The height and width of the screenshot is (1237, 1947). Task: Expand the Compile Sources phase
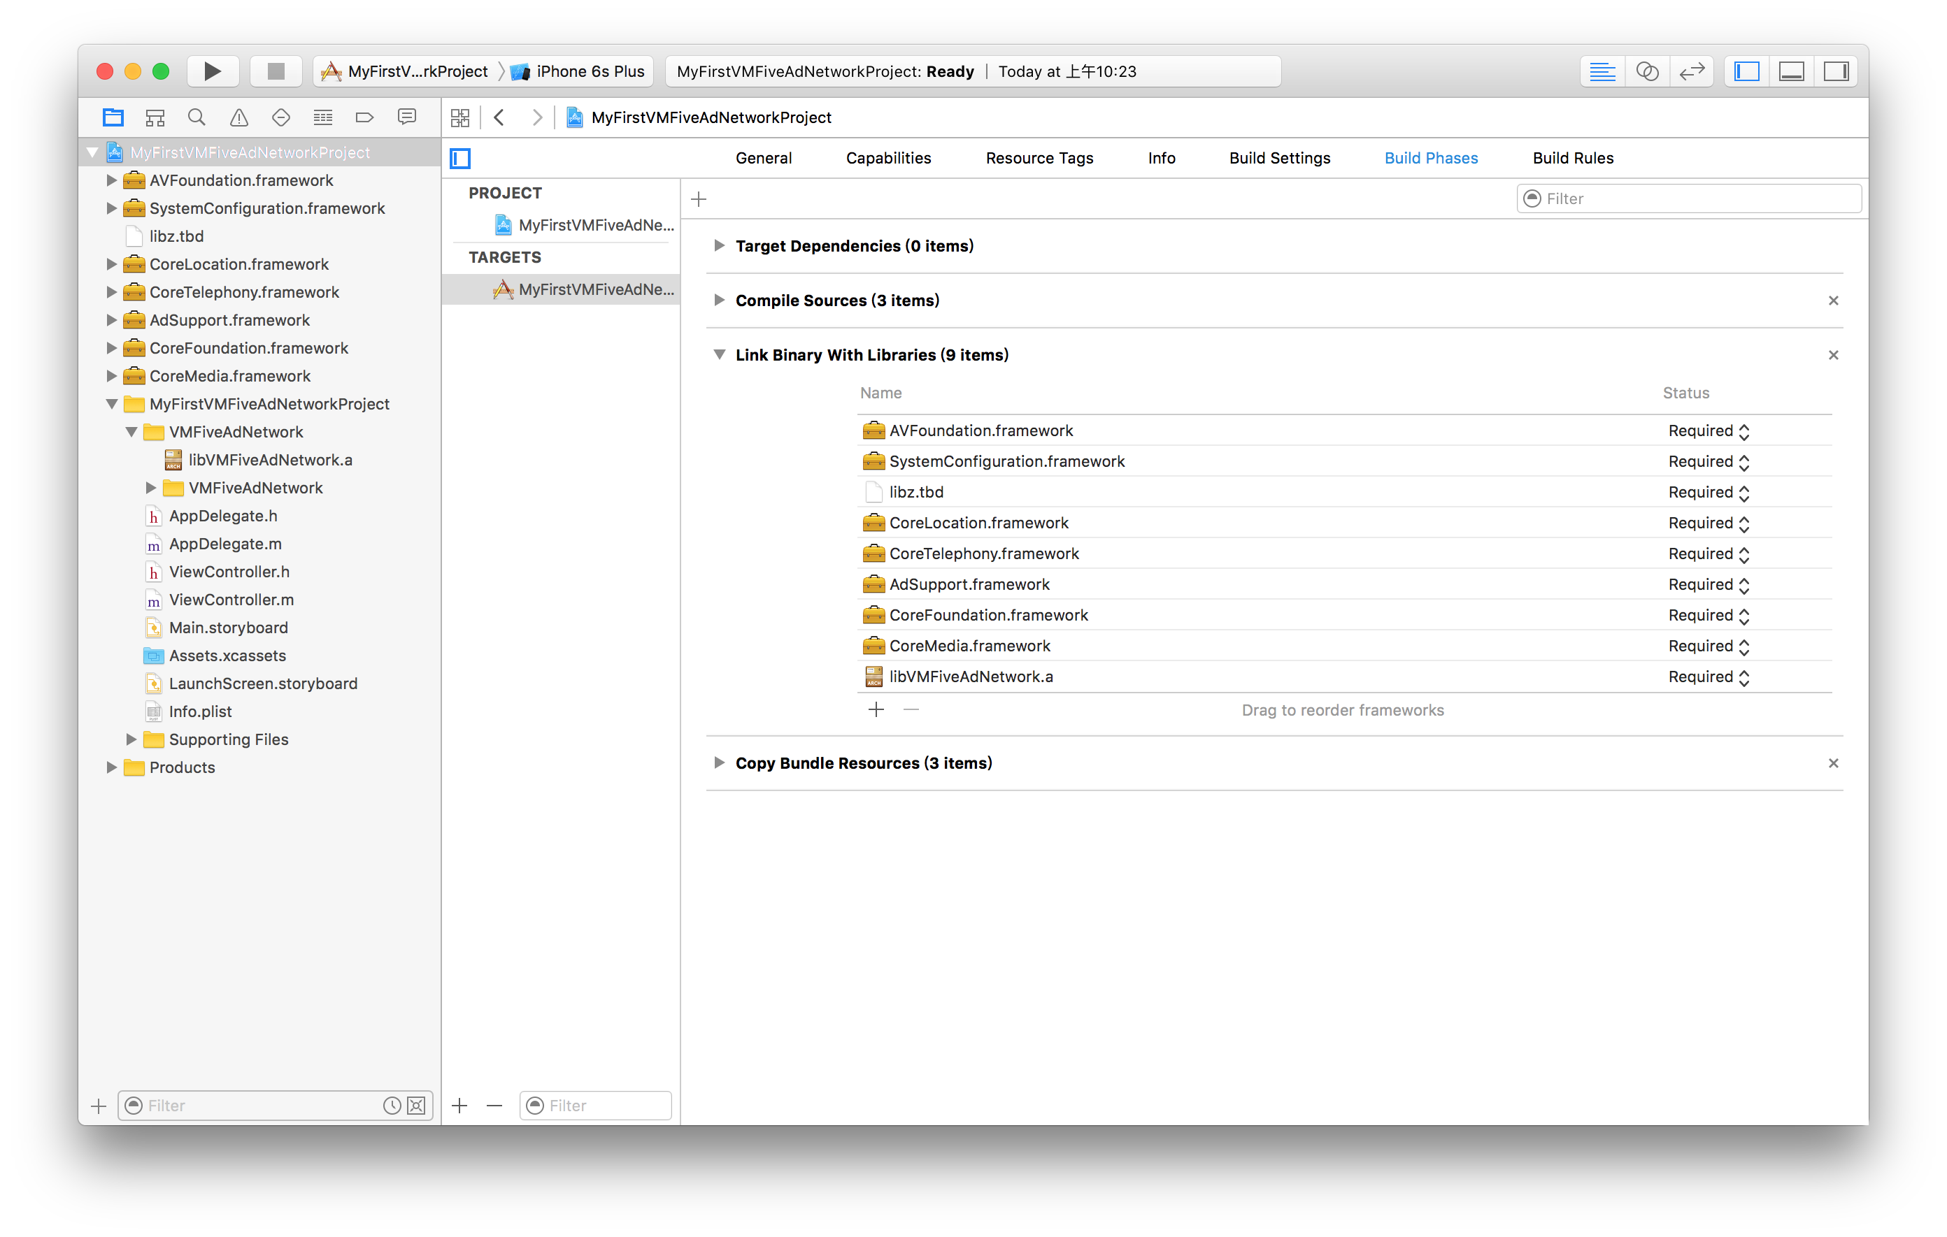tap(719, 301)
